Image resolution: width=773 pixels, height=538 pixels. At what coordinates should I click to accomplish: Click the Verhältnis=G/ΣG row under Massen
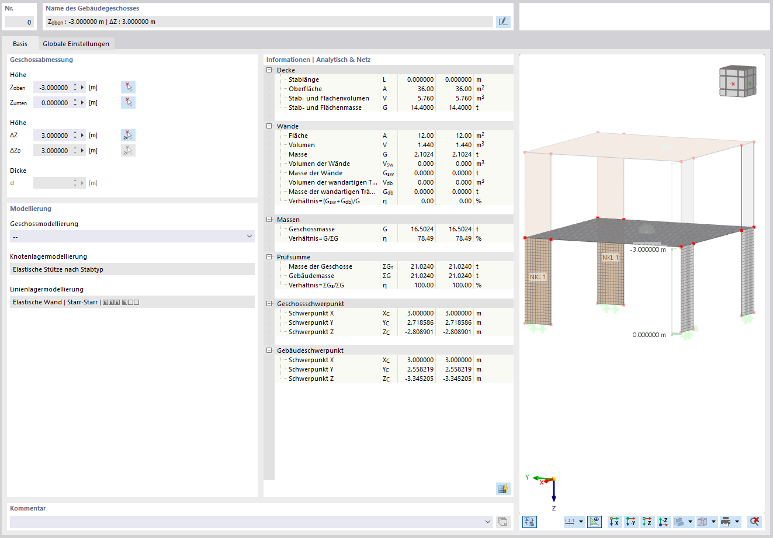(x=394, y=238)
